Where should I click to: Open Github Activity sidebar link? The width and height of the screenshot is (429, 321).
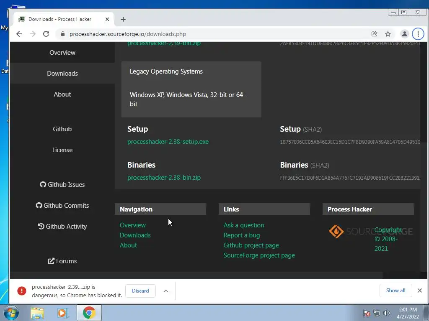62,226
